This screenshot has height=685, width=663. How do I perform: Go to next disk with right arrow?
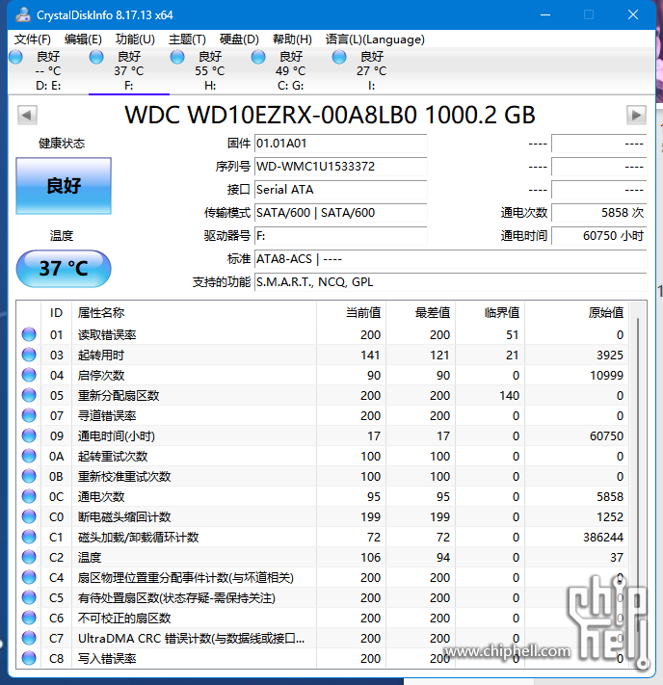(636, 115)
